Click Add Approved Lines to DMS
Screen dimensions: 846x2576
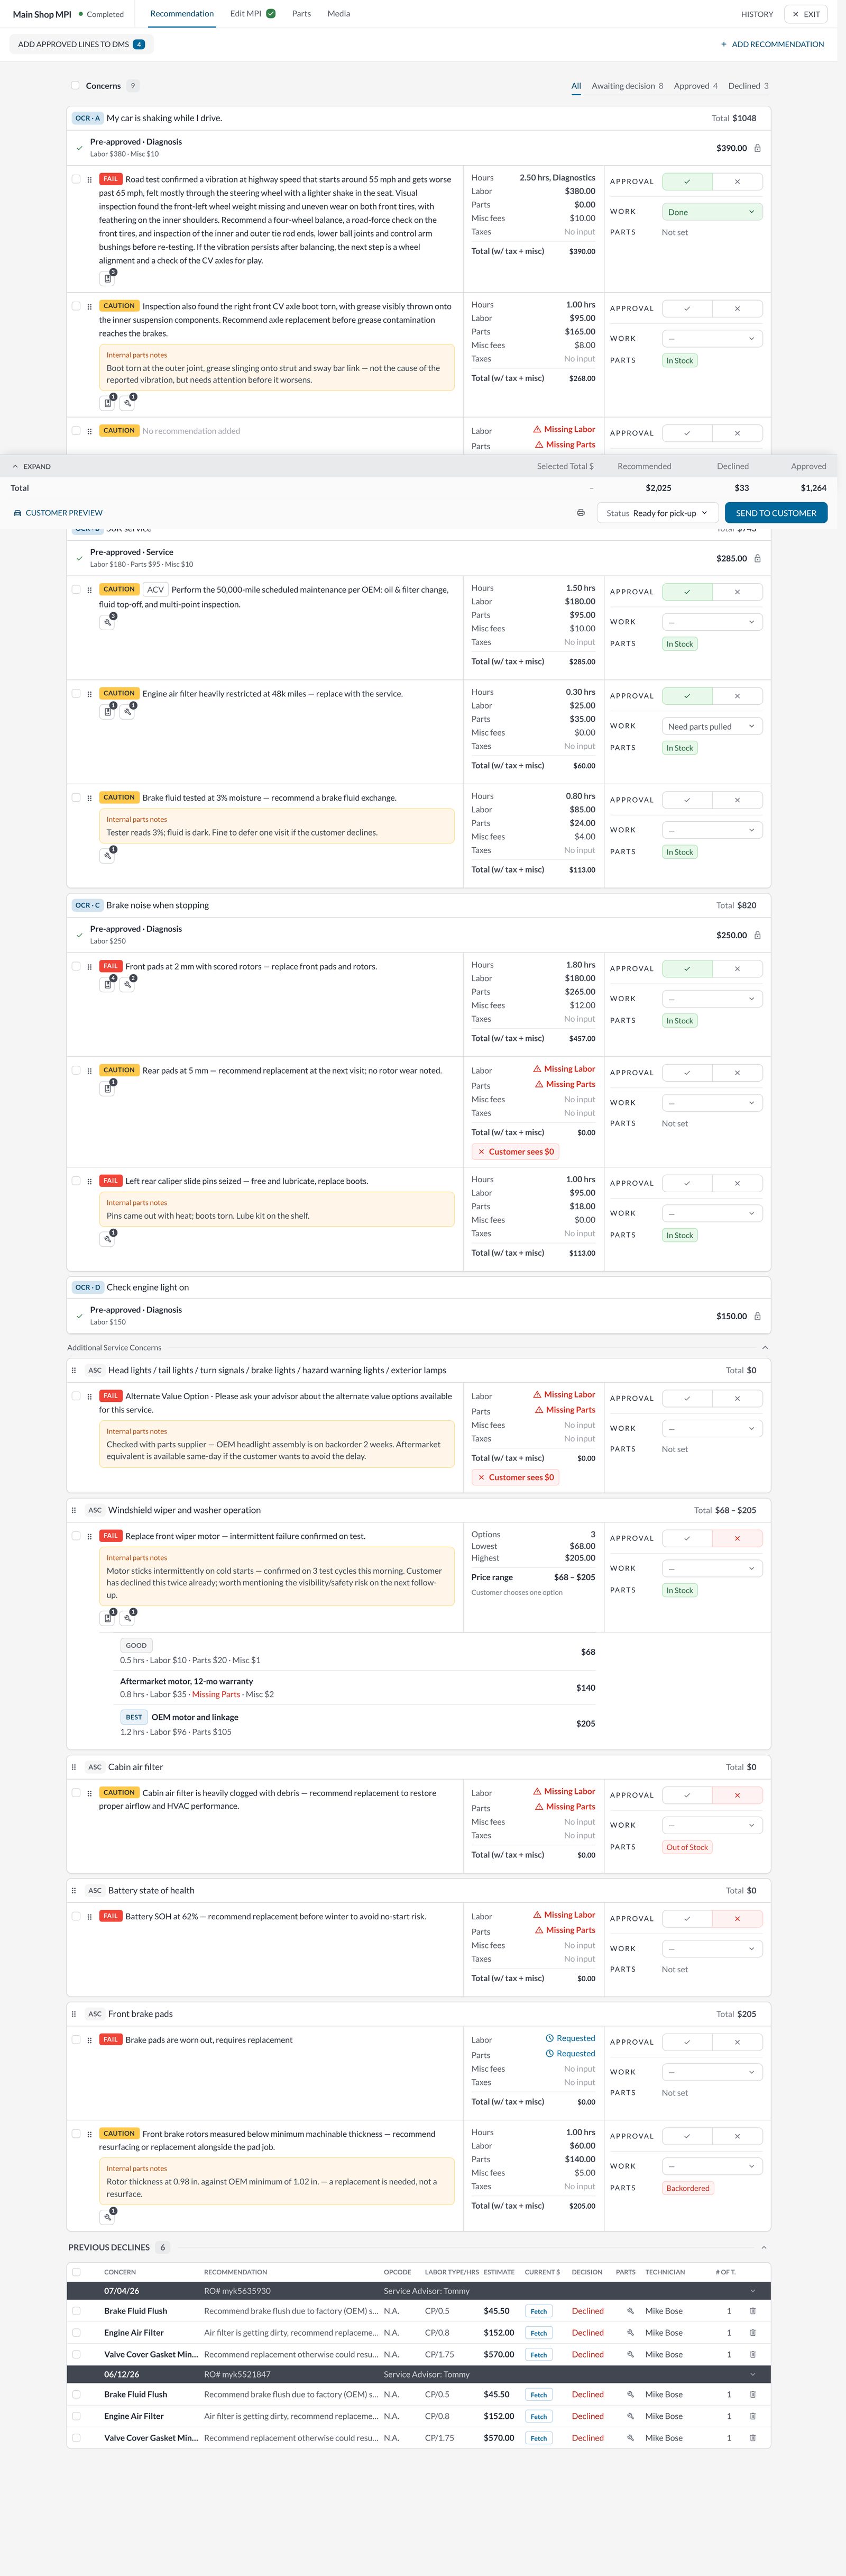tap(81, 44)
